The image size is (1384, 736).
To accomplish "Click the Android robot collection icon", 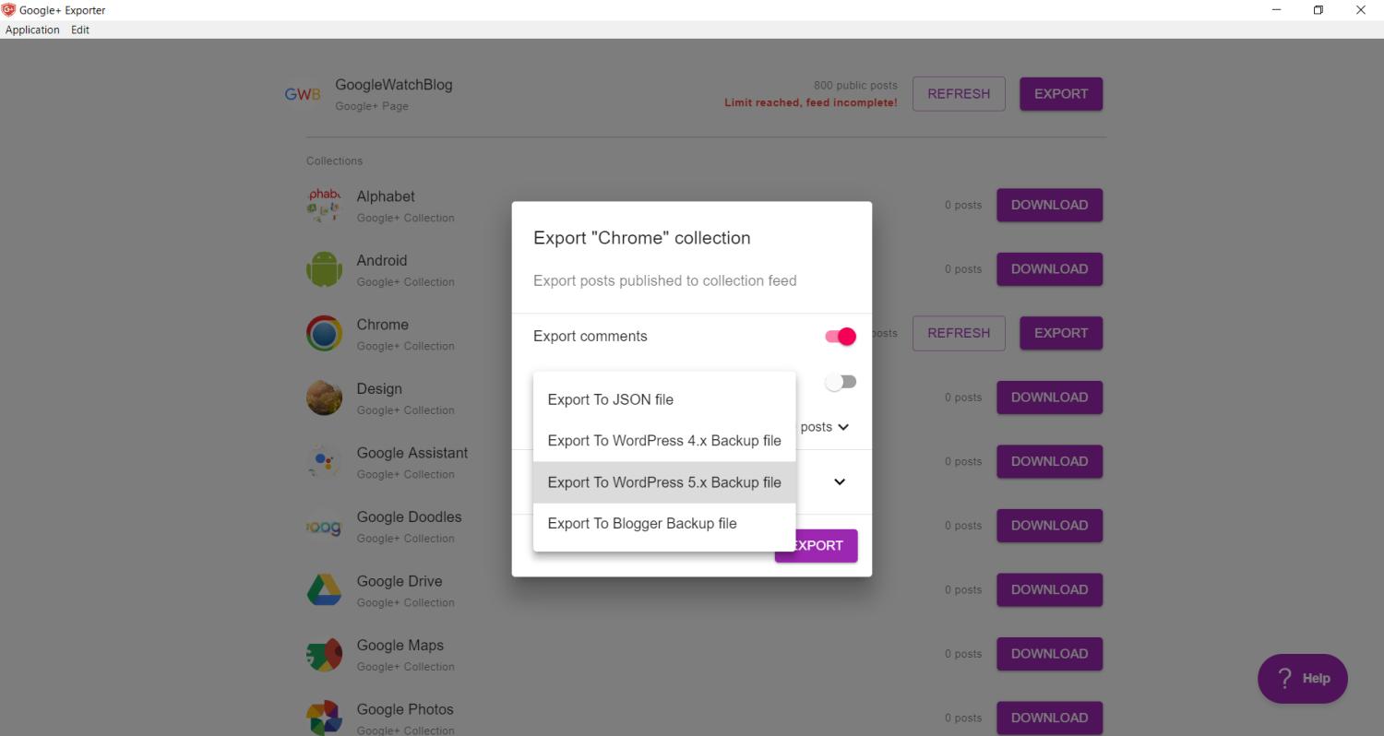I will pyautogui.click(x=324, y=269).
